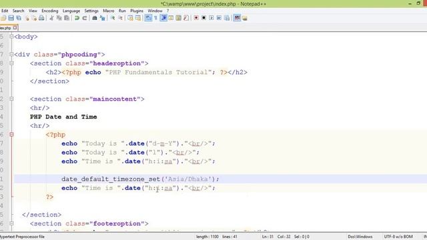
Task: Run the macro multiple times
Action: click(219, 18)
